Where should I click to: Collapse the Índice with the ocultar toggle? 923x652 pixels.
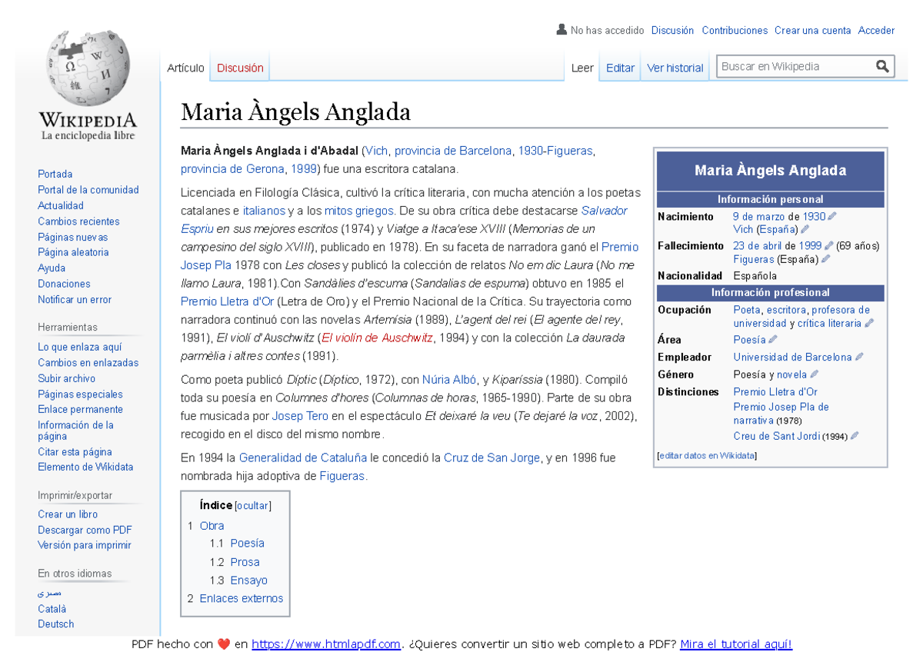[253, 506]
